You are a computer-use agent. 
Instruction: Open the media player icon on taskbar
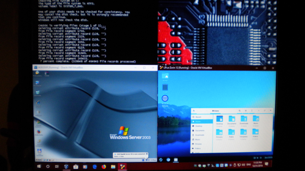[x=85, y=167]
